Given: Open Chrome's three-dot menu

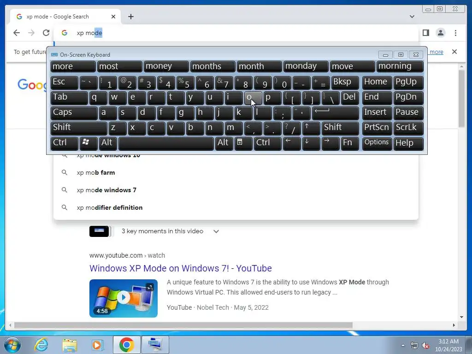Looking at the screenshot, I should tap(455, 33).
